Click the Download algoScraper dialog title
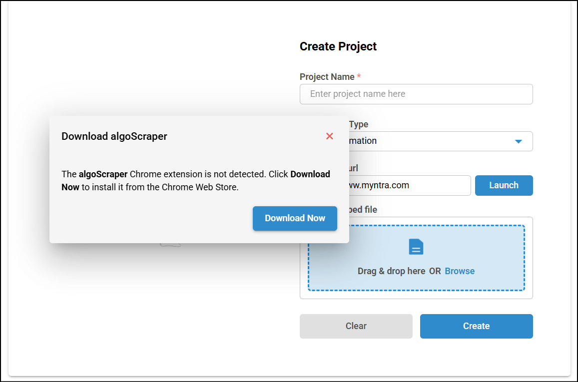The width and height of the screenshot is (578, 382). pos(114,136)
